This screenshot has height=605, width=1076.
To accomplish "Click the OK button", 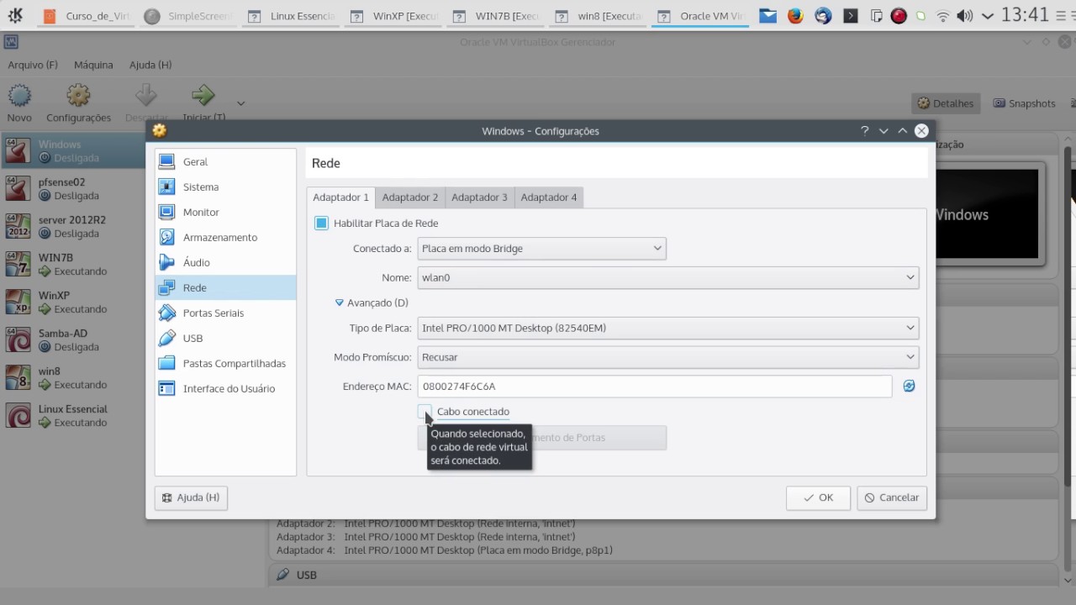I will (818, 497).
